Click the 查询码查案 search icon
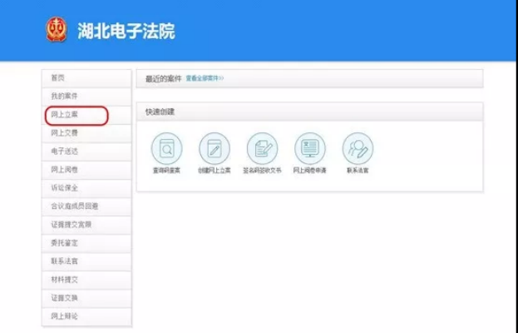 166,149
